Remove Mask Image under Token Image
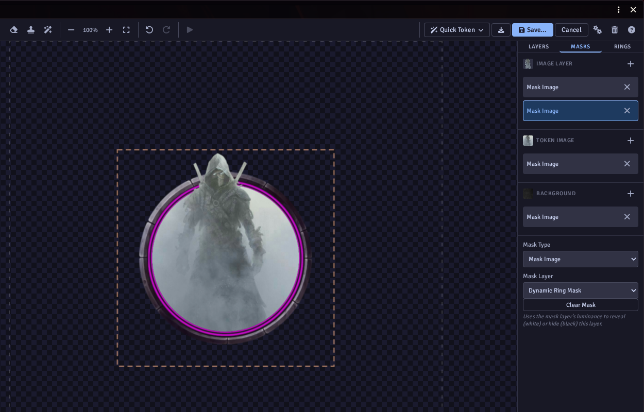This screenshot has width=644, height=412. click(627, 164)
